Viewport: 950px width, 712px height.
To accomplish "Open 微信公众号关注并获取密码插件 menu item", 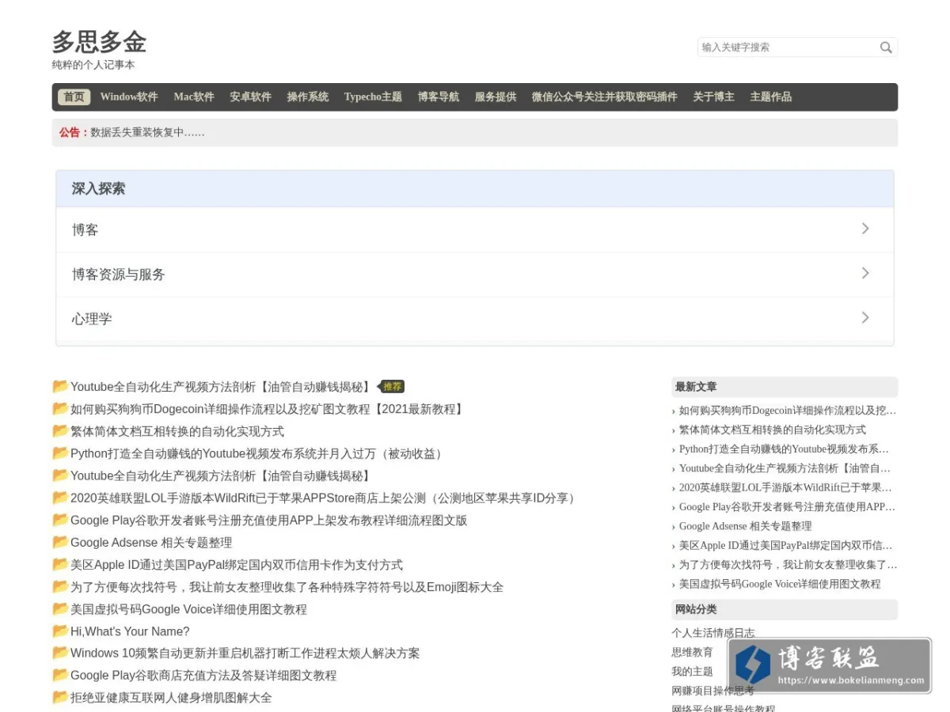I will click(604, 97).
